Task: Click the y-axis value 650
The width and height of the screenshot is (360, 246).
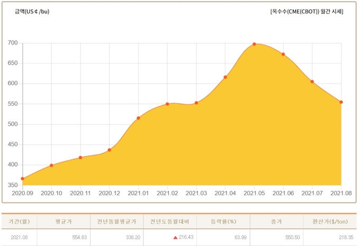Action: coord(13,63)
